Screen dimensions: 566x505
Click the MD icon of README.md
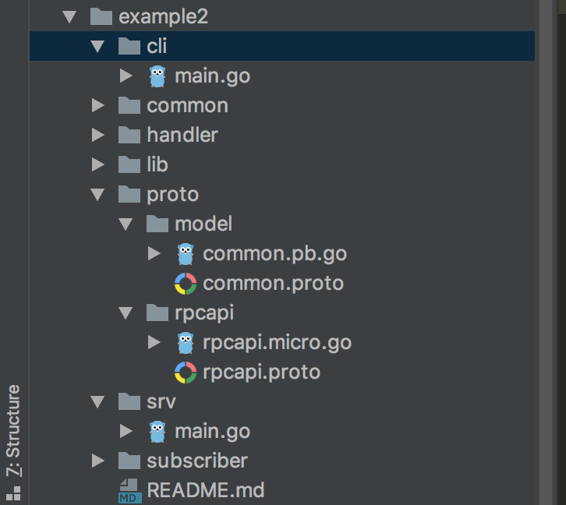[129, 491]
